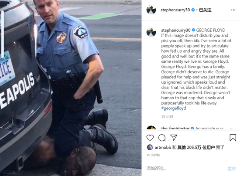Click the 15 小时 caption timestamp
Viewport: 240px width, 176px height.
167,117
